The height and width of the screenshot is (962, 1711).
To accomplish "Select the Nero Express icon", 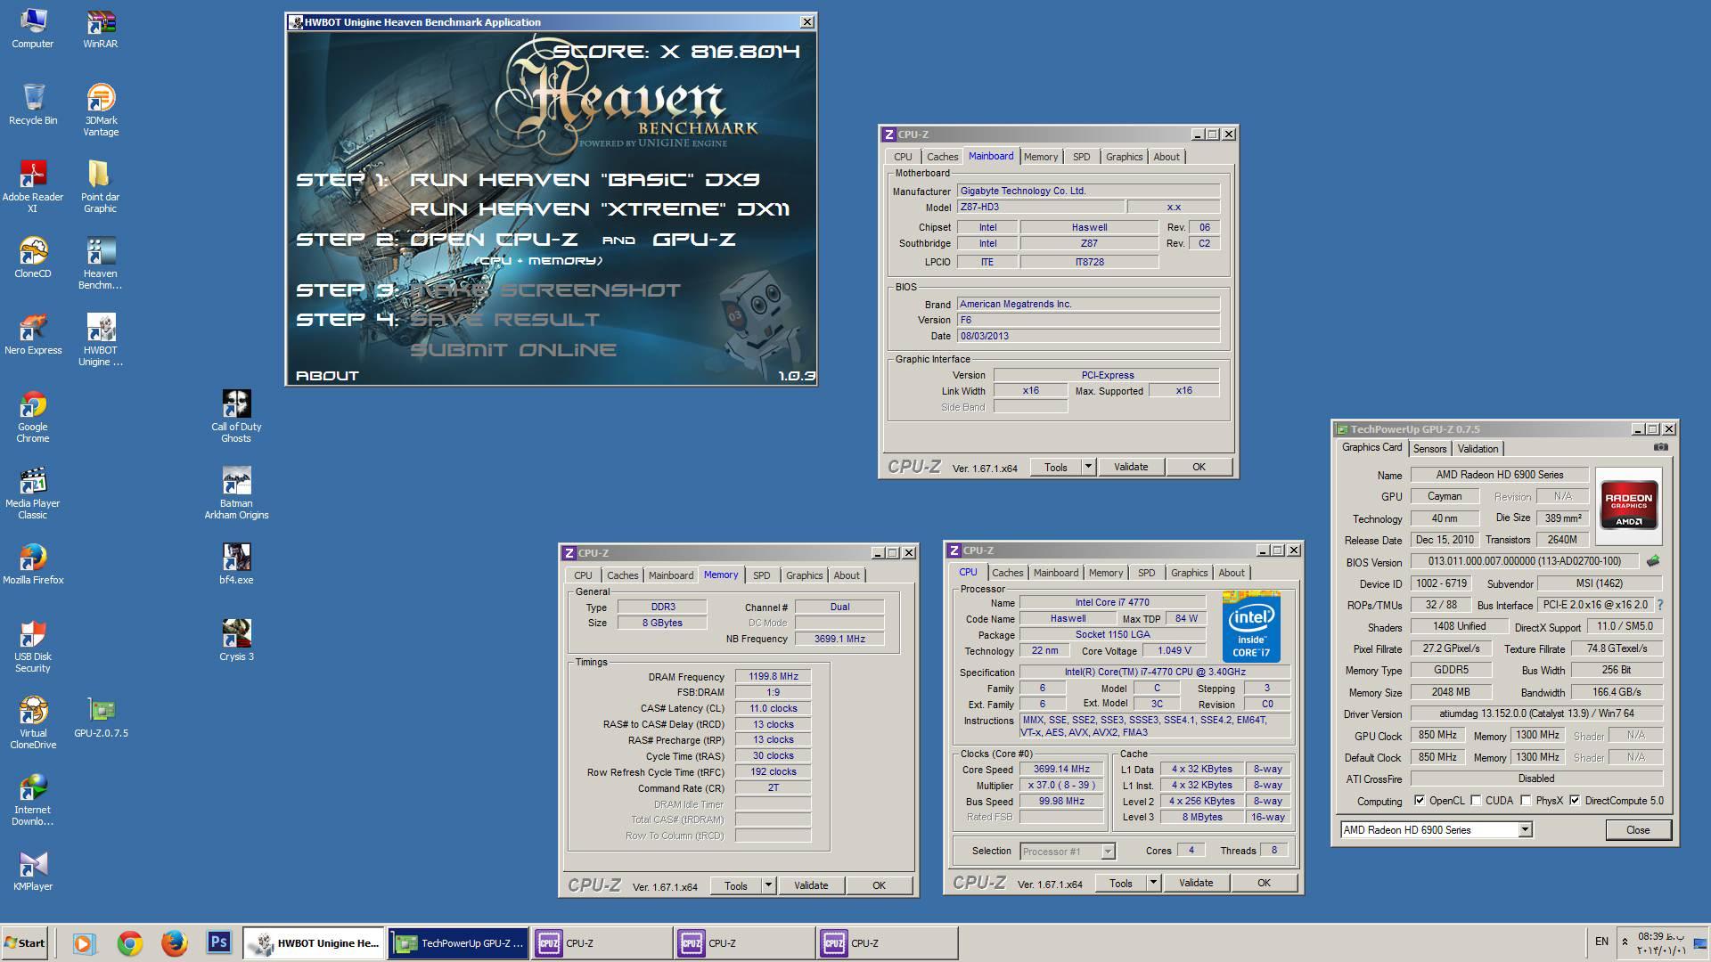I will (33, 334).
